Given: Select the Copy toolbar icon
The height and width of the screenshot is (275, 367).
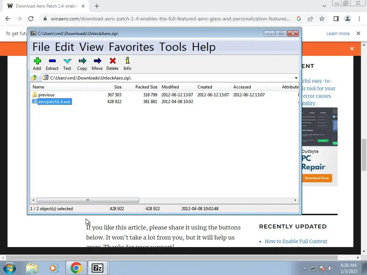Looking at the screenshot, I should coord(82,61).
